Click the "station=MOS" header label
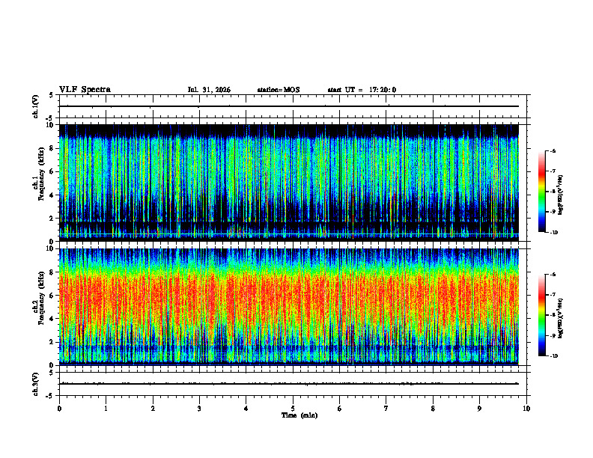Image resolution: width=593 pixels, height=458 pixels. 279,90
